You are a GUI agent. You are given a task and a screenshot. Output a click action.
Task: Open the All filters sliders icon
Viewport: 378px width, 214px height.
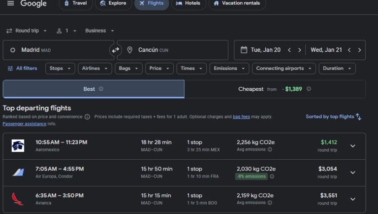10,69
